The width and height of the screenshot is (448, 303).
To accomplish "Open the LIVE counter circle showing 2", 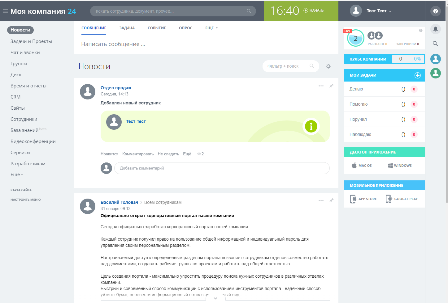I will 355,38.
